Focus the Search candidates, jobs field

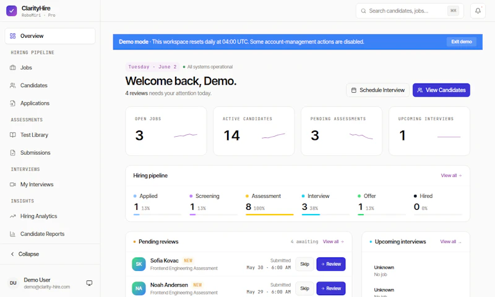tap(410, 11)
